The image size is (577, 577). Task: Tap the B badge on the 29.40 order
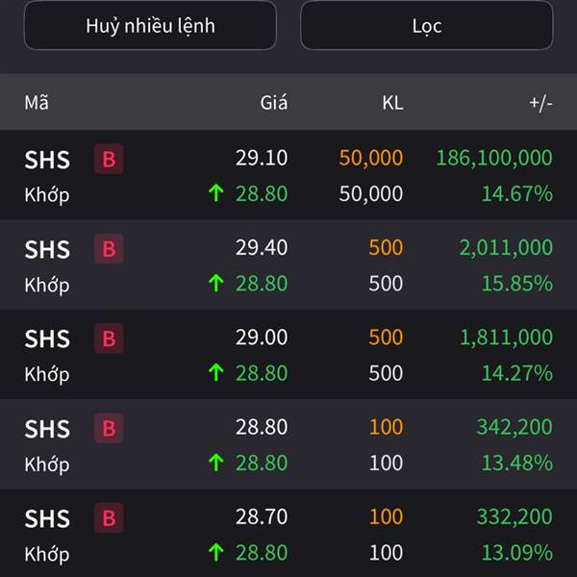click(109, 249)
